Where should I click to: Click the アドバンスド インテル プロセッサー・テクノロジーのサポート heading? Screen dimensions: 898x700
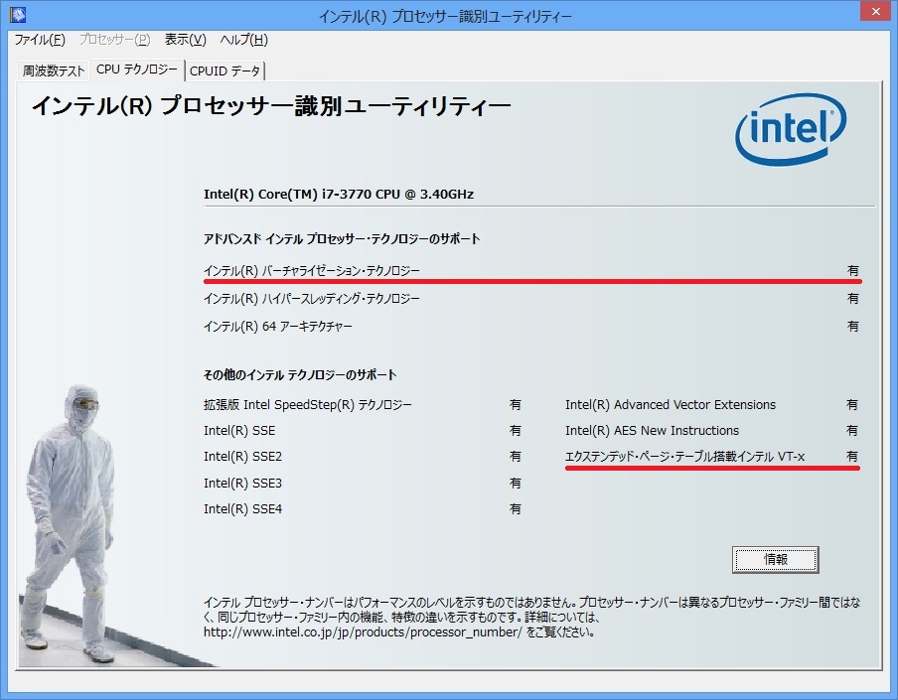342,238
